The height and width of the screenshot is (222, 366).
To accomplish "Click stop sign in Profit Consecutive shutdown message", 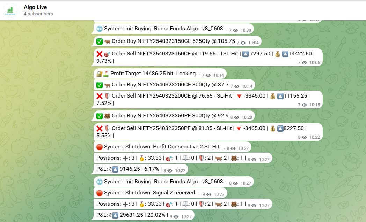I will pyautogui.click(x=100, y=147).
